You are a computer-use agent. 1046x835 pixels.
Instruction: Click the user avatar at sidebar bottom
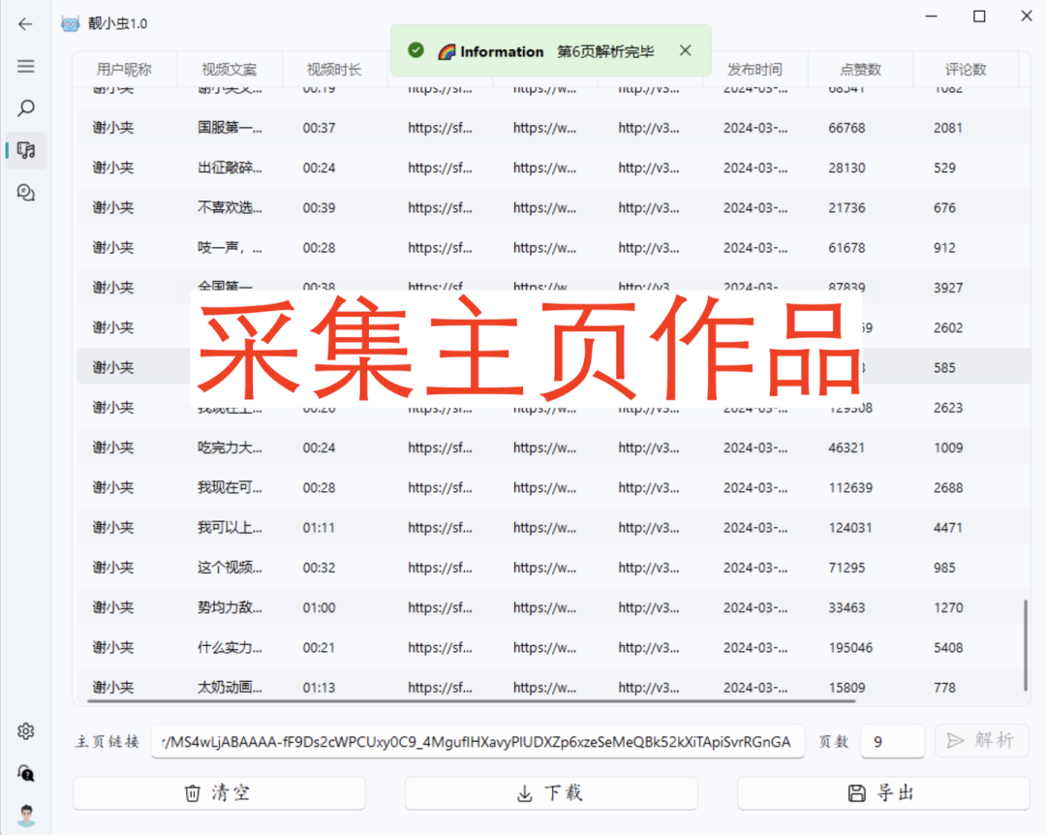pyautogui.click(x=25, y=814)
